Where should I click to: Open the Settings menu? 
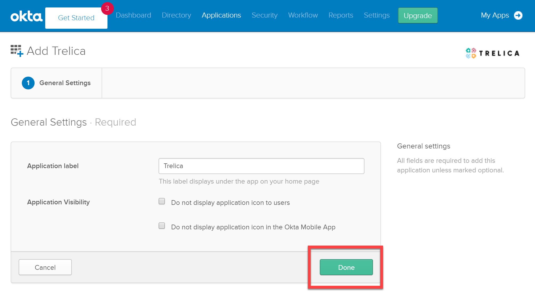377,15
